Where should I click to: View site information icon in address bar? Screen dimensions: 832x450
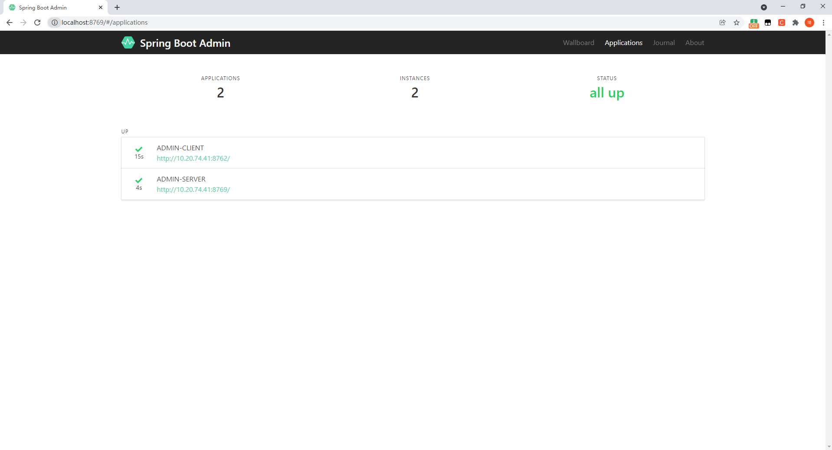click(x=55, y=23)
